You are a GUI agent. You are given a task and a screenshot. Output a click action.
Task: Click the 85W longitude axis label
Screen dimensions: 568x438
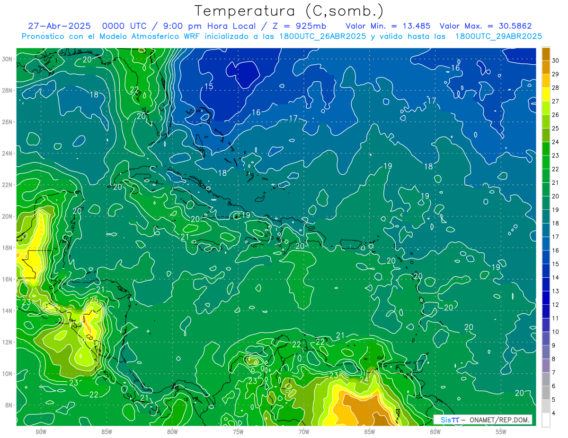(x=106, y=432)
